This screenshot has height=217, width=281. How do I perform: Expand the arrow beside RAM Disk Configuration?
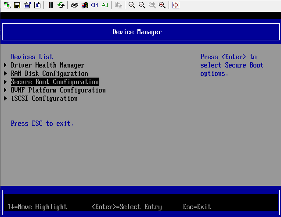tap(6, 74)
